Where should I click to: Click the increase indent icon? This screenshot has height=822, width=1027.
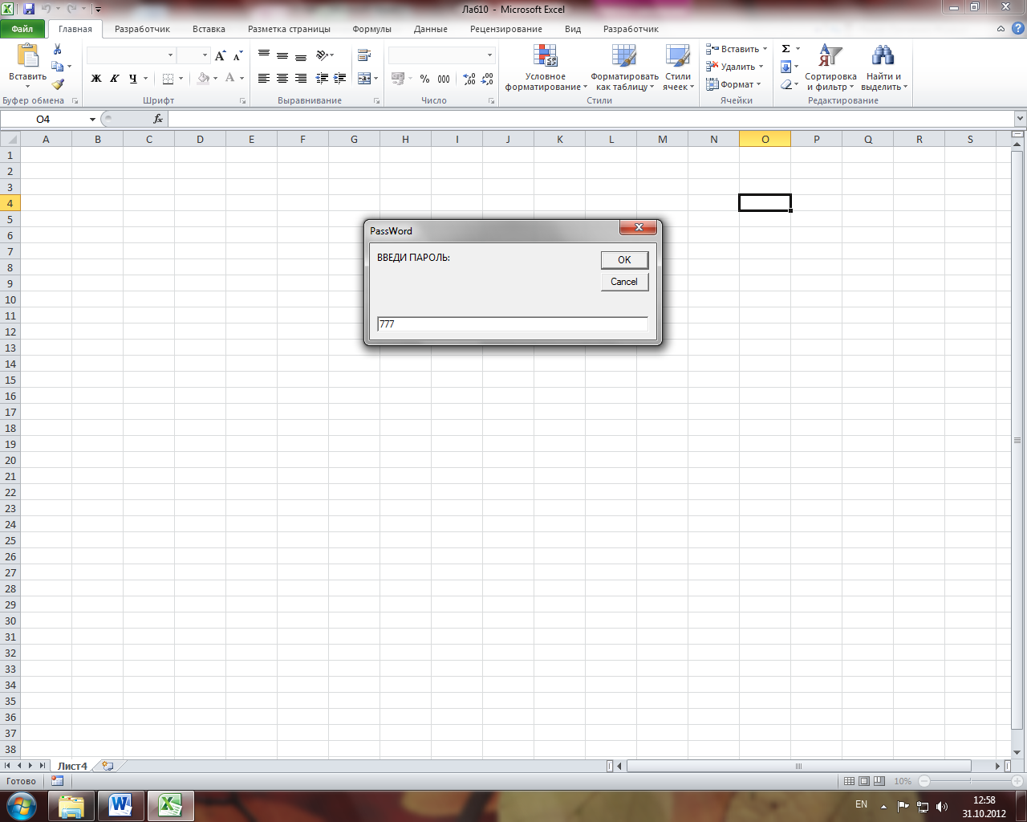click(x=340, y=79)
